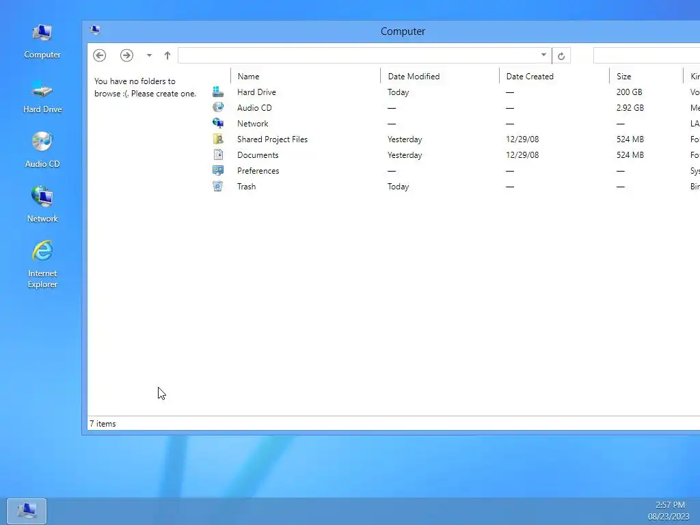Sort by Date Modified column header
Screen dimensions: 700x525
pyautogui.click(x=414, y=77)
